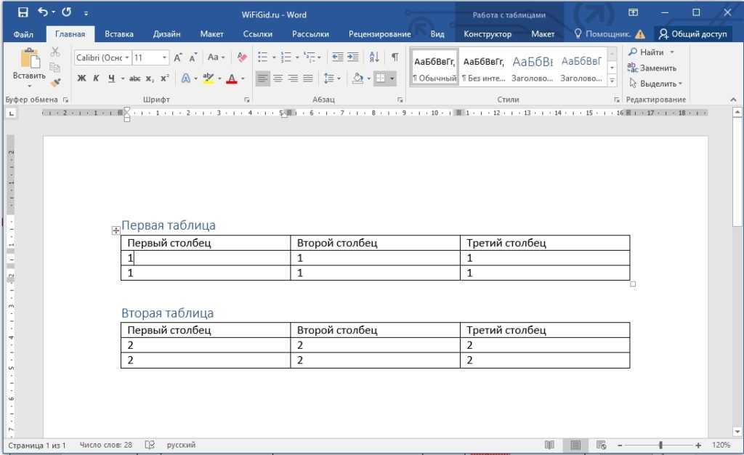Viewport: 744px width, 455px height.
Task: Switch to the Ссылки tab
Action: pos(258,34)
